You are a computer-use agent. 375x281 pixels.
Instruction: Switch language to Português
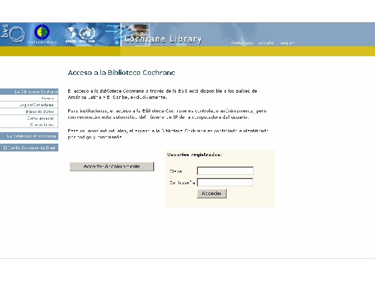[x=242, y=43]
